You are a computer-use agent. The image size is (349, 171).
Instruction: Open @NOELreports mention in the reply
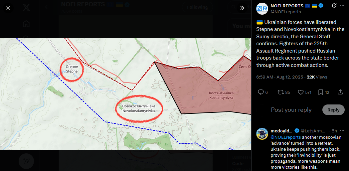pyautogui.click(x=285, y=137)
